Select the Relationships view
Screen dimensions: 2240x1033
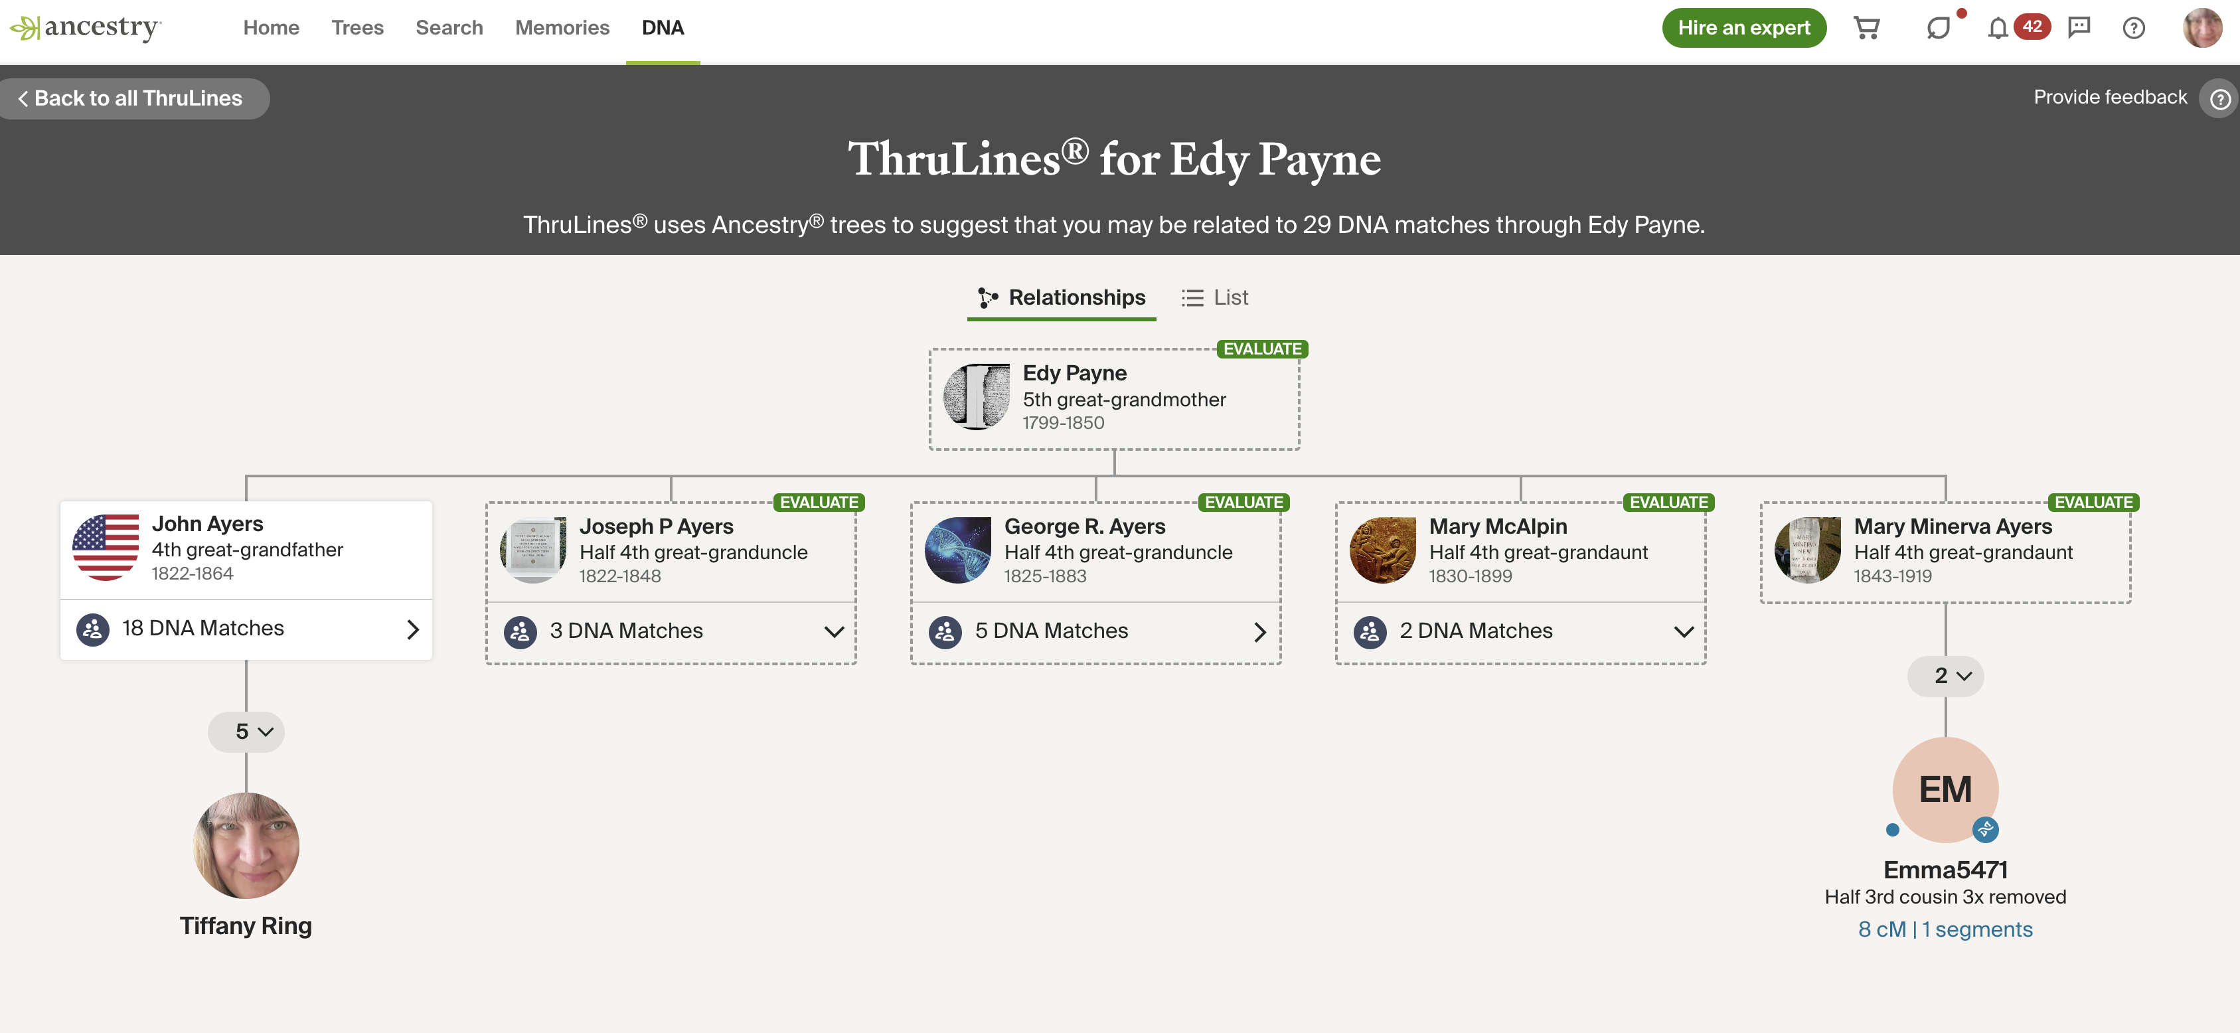(x=1062, y=297)
